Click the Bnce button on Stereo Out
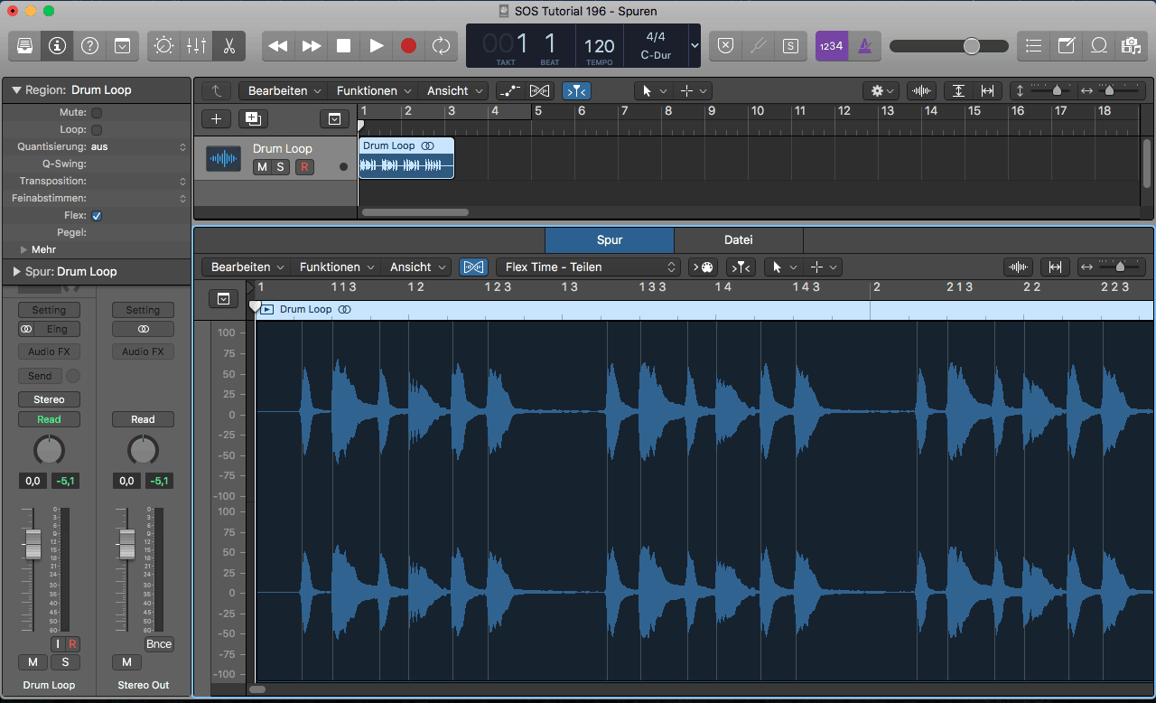The width and height of the screenshot is (1156, 703). click(x=159, y=644)
